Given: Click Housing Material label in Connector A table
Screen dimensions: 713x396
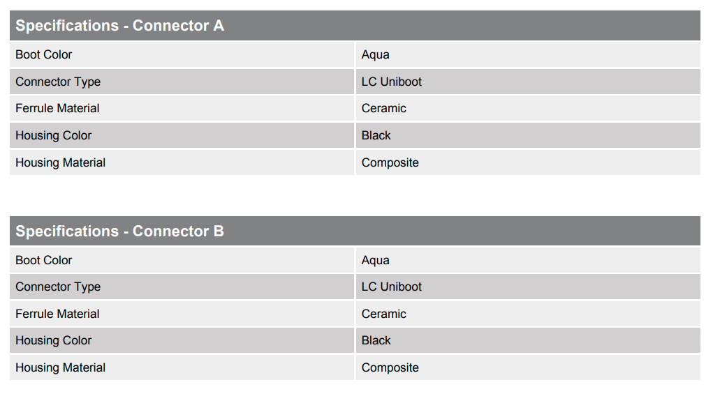Looking at the screenshot, I should pyautogui.click(x=60, y=162).
